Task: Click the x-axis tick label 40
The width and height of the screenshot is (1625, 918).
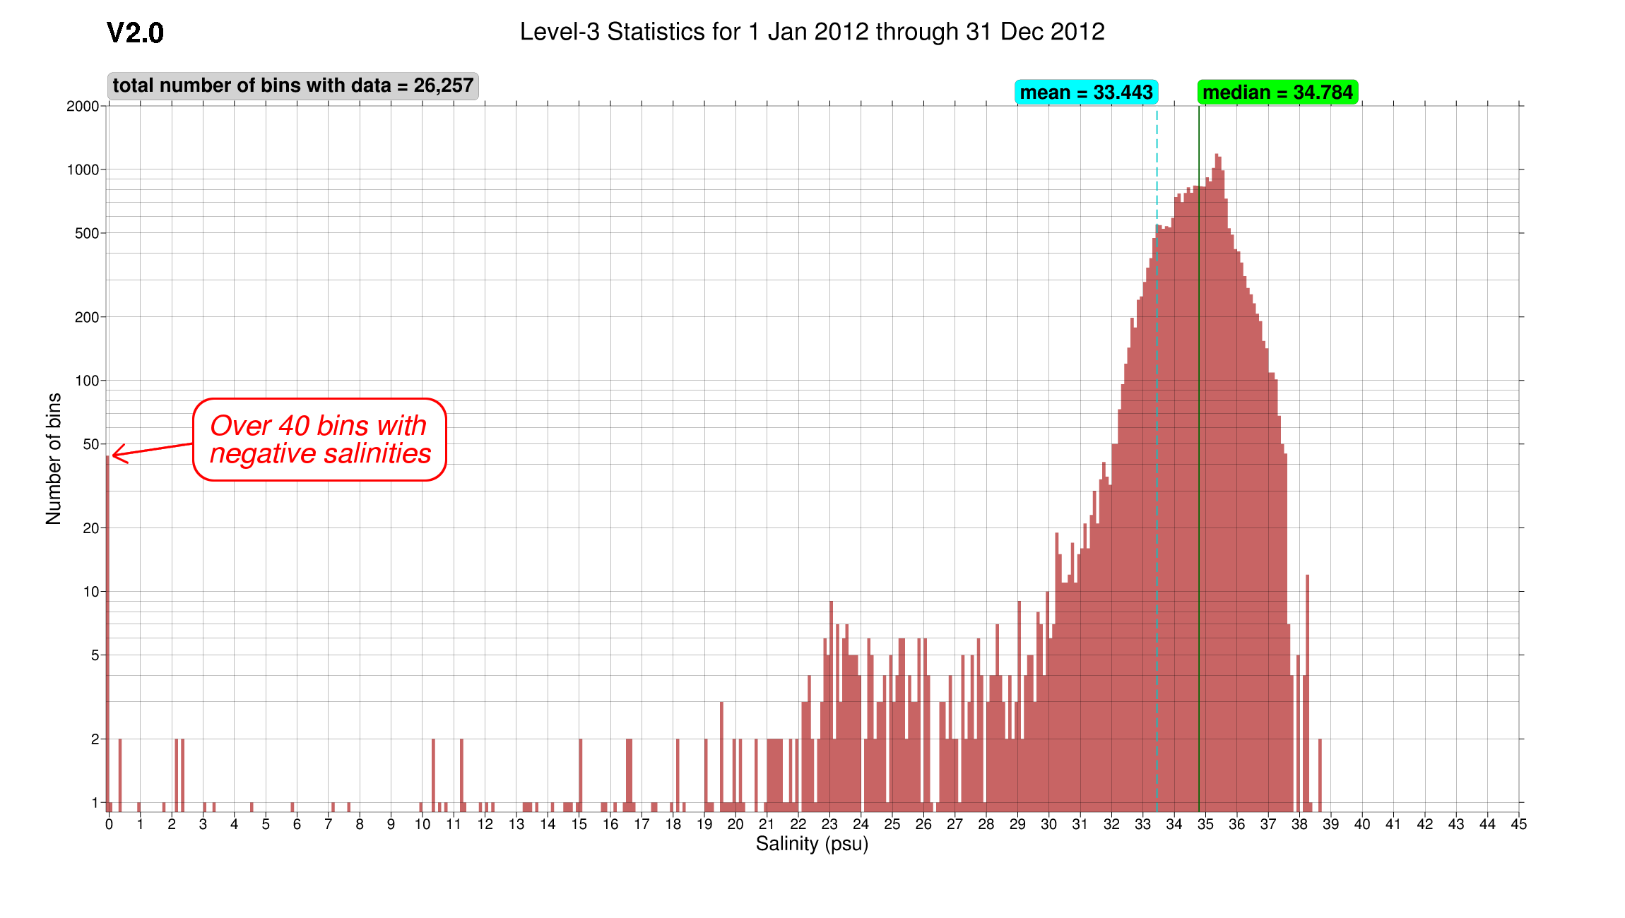Action: [1362, 824]
